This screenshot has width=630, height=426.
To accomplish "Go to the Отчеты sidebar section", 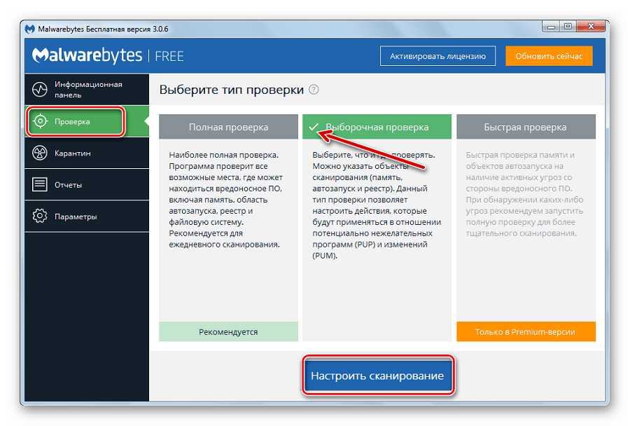I will (68, 185).
